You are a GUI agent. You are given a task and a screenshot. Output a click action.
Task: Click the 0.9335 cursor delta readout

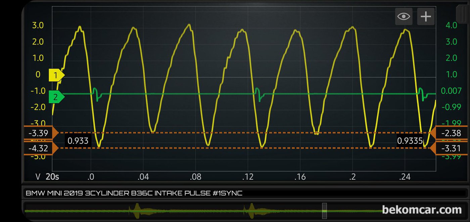point(410,141)
